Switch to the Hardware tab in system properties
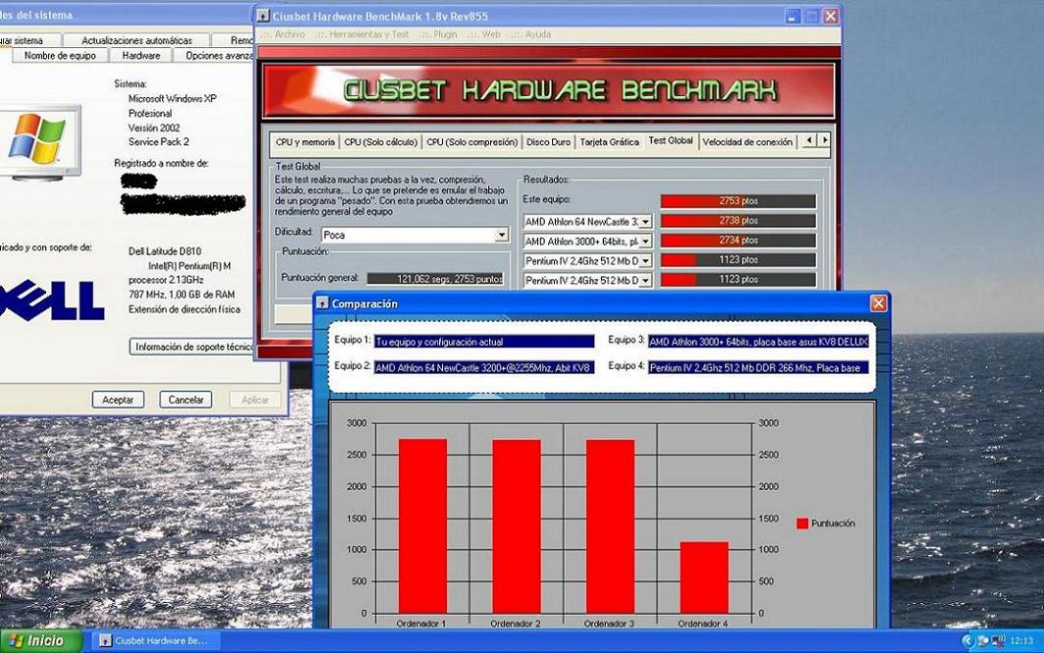The image size is (1044, 653). (141, 56)
